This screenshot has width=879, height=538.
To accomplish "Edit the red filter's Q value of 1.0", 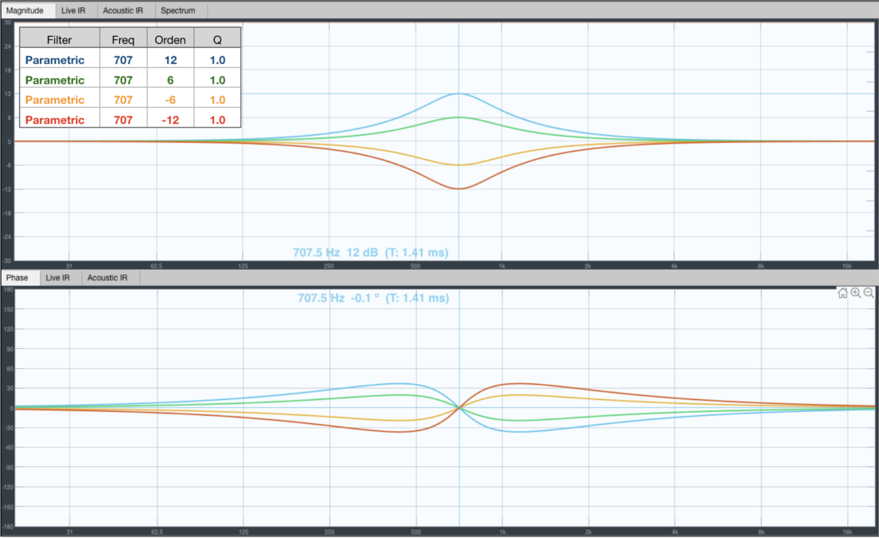I will click(216, 119).
